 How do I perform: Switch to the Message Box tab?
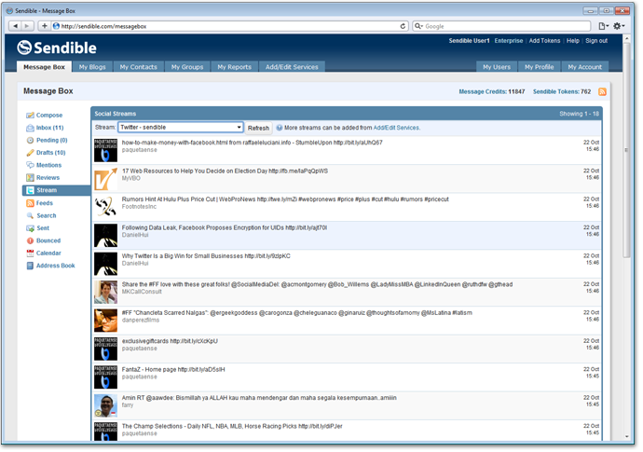45,67
